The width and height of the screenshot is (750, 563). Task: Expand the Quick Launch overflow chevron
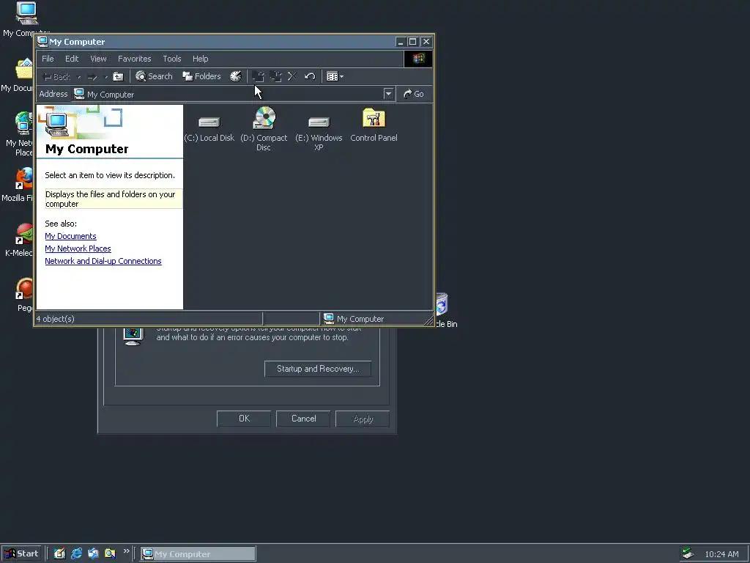pos(126,551)
